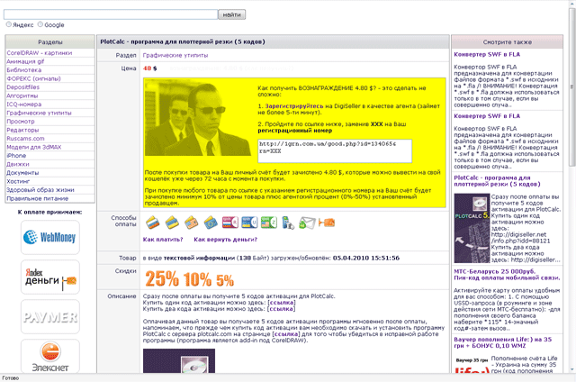The image size is (576, 382).
Task: Click the envelope payment icon
Action: tap(307, 223)
